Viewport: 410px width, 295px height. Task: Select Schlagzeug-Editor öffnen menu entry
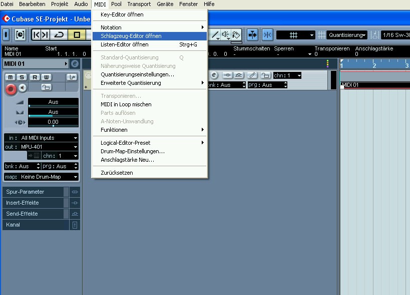point(150,36)
